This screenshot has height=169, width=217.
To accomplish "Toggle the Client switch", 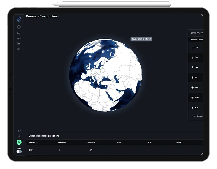I will coord(19,152).
